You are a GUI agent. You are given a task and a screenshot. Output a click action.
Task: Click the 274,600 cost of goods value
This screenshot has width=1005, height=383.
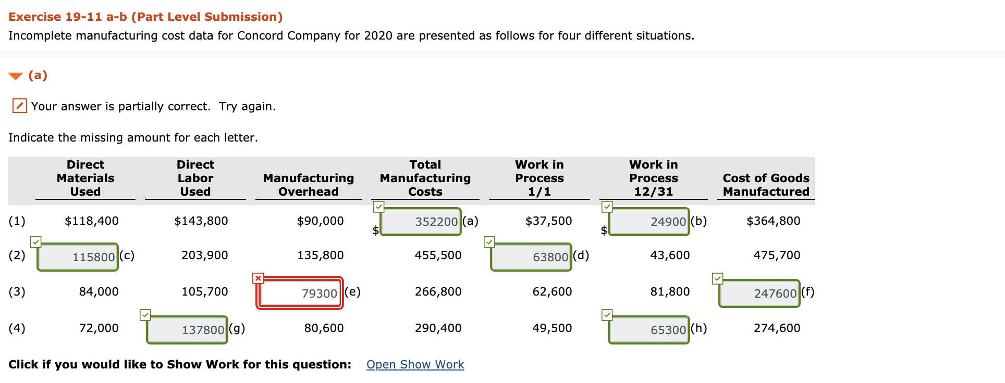click(x=777, y=328)
